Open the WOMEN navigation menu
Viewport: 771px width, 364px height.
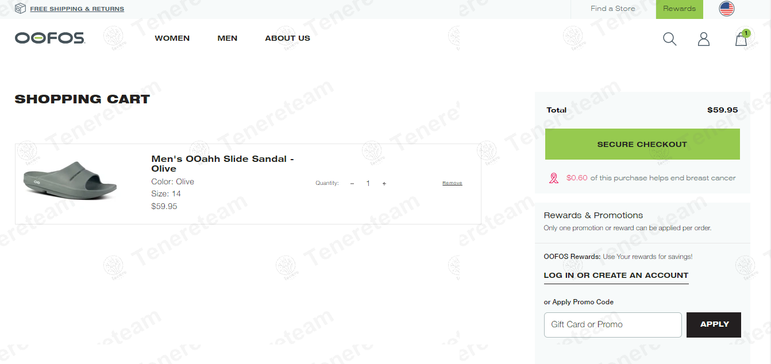pos(172,38)
